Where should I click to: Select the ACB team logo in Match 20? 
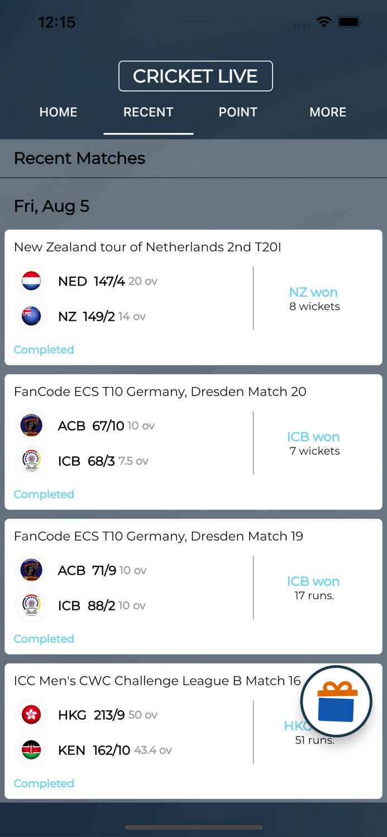point(31,425)
